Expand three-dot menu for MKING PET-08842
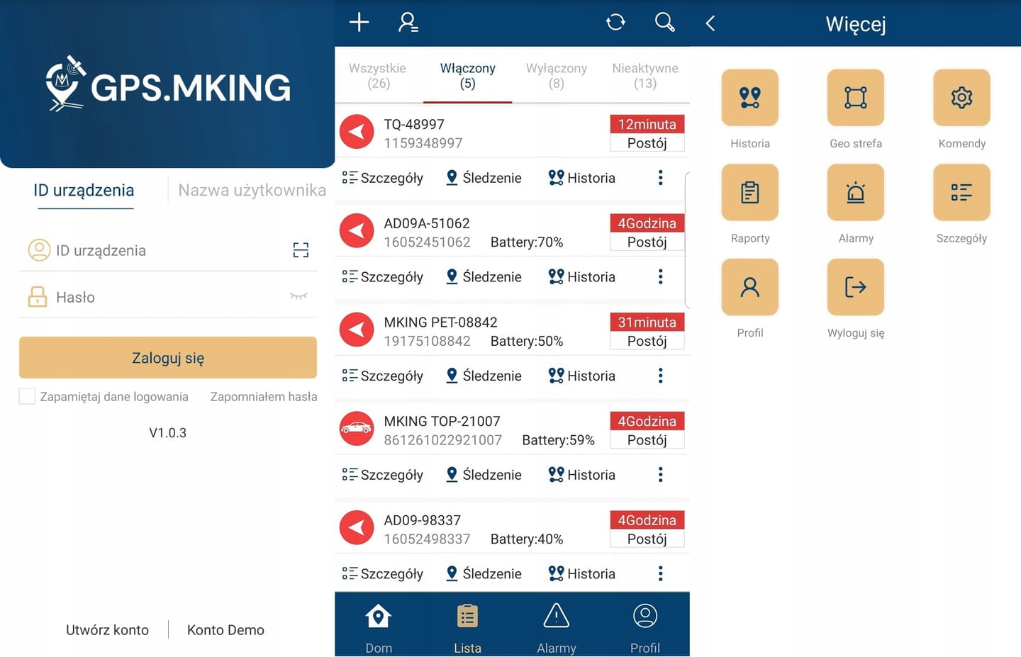The width and height of the screenshot is (1021, 657). click(x=660, y=376)
